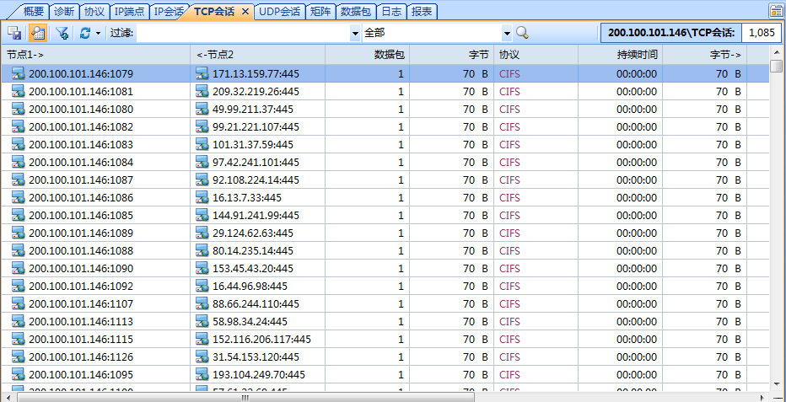Image resolution: width=786 pixels, height=402 pixels.
Task: Open the 数据包 tab
Action: (x=355, y=11)
